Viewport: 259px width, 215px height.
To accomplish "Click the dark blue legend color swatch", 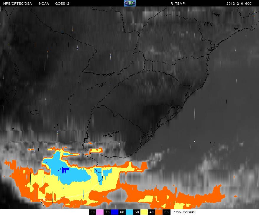I will point(114,212).
